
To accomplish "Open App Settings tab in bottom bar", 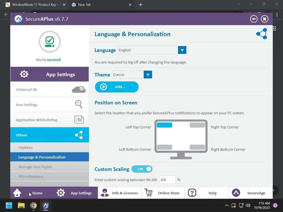I will [76, 193].
